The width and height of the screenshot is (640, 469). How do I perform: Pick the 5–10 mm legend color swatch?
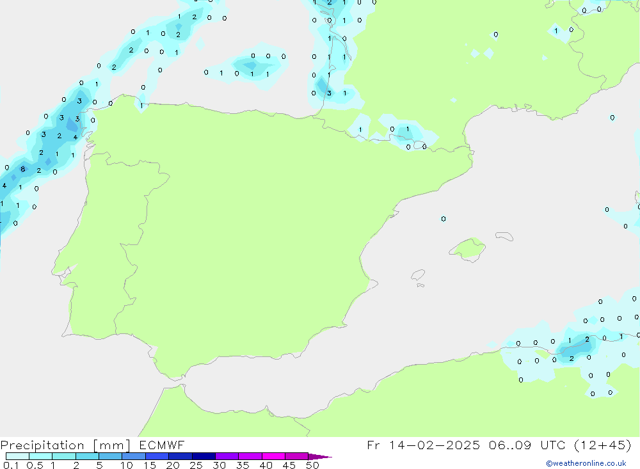coord(110,456)
